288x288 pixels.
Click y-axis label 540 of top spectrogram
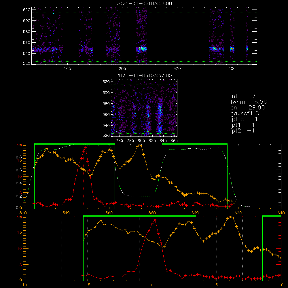tap(26, 54)
